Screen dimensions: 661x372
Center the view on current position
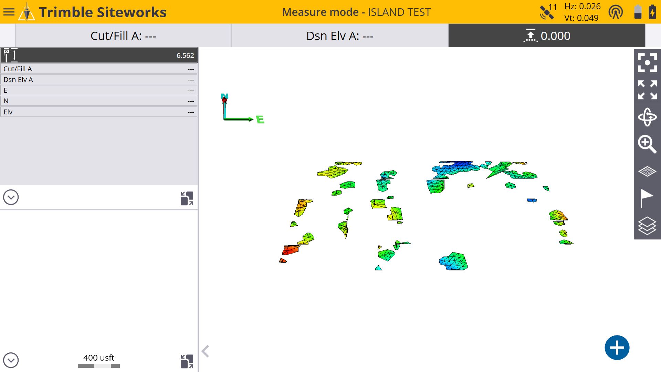(647, 63)
